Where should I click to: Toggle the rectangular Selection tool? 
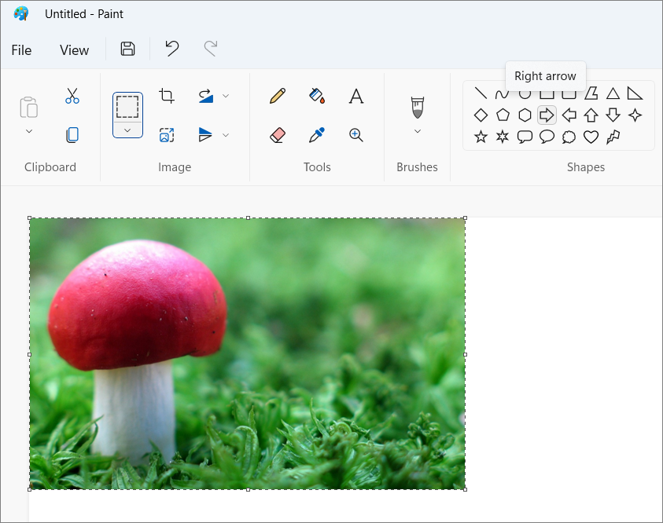pos(127,107)
